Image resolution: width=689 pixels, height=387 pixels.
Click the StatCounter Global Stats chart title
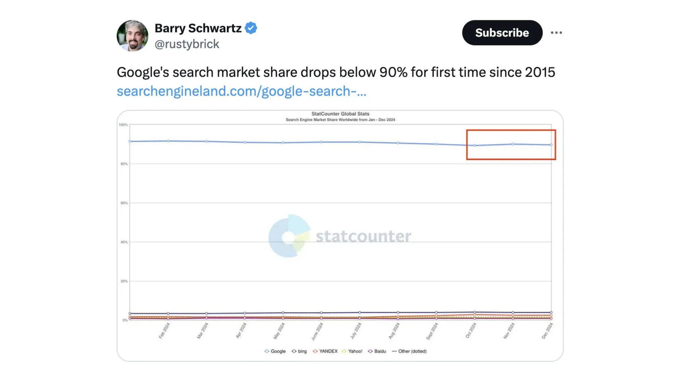tap(340, 114)
